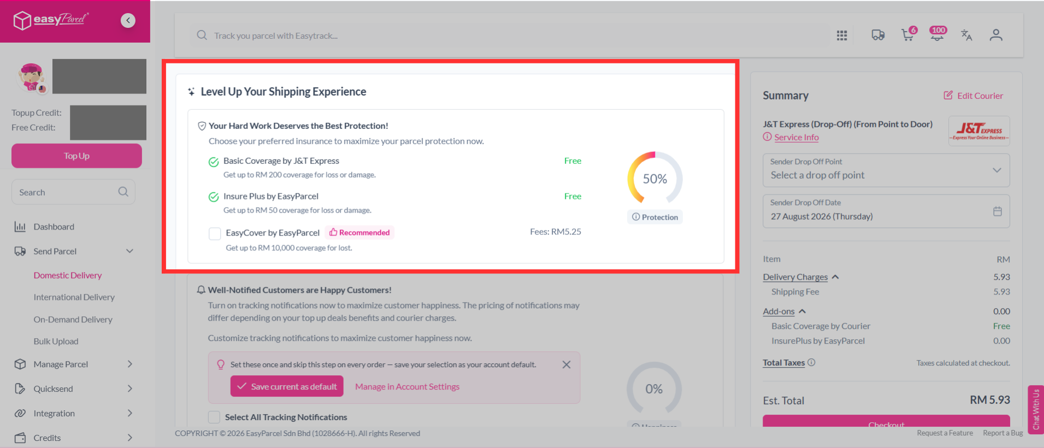Open the Sender Drop Off Date field

(x=886, y=211)
